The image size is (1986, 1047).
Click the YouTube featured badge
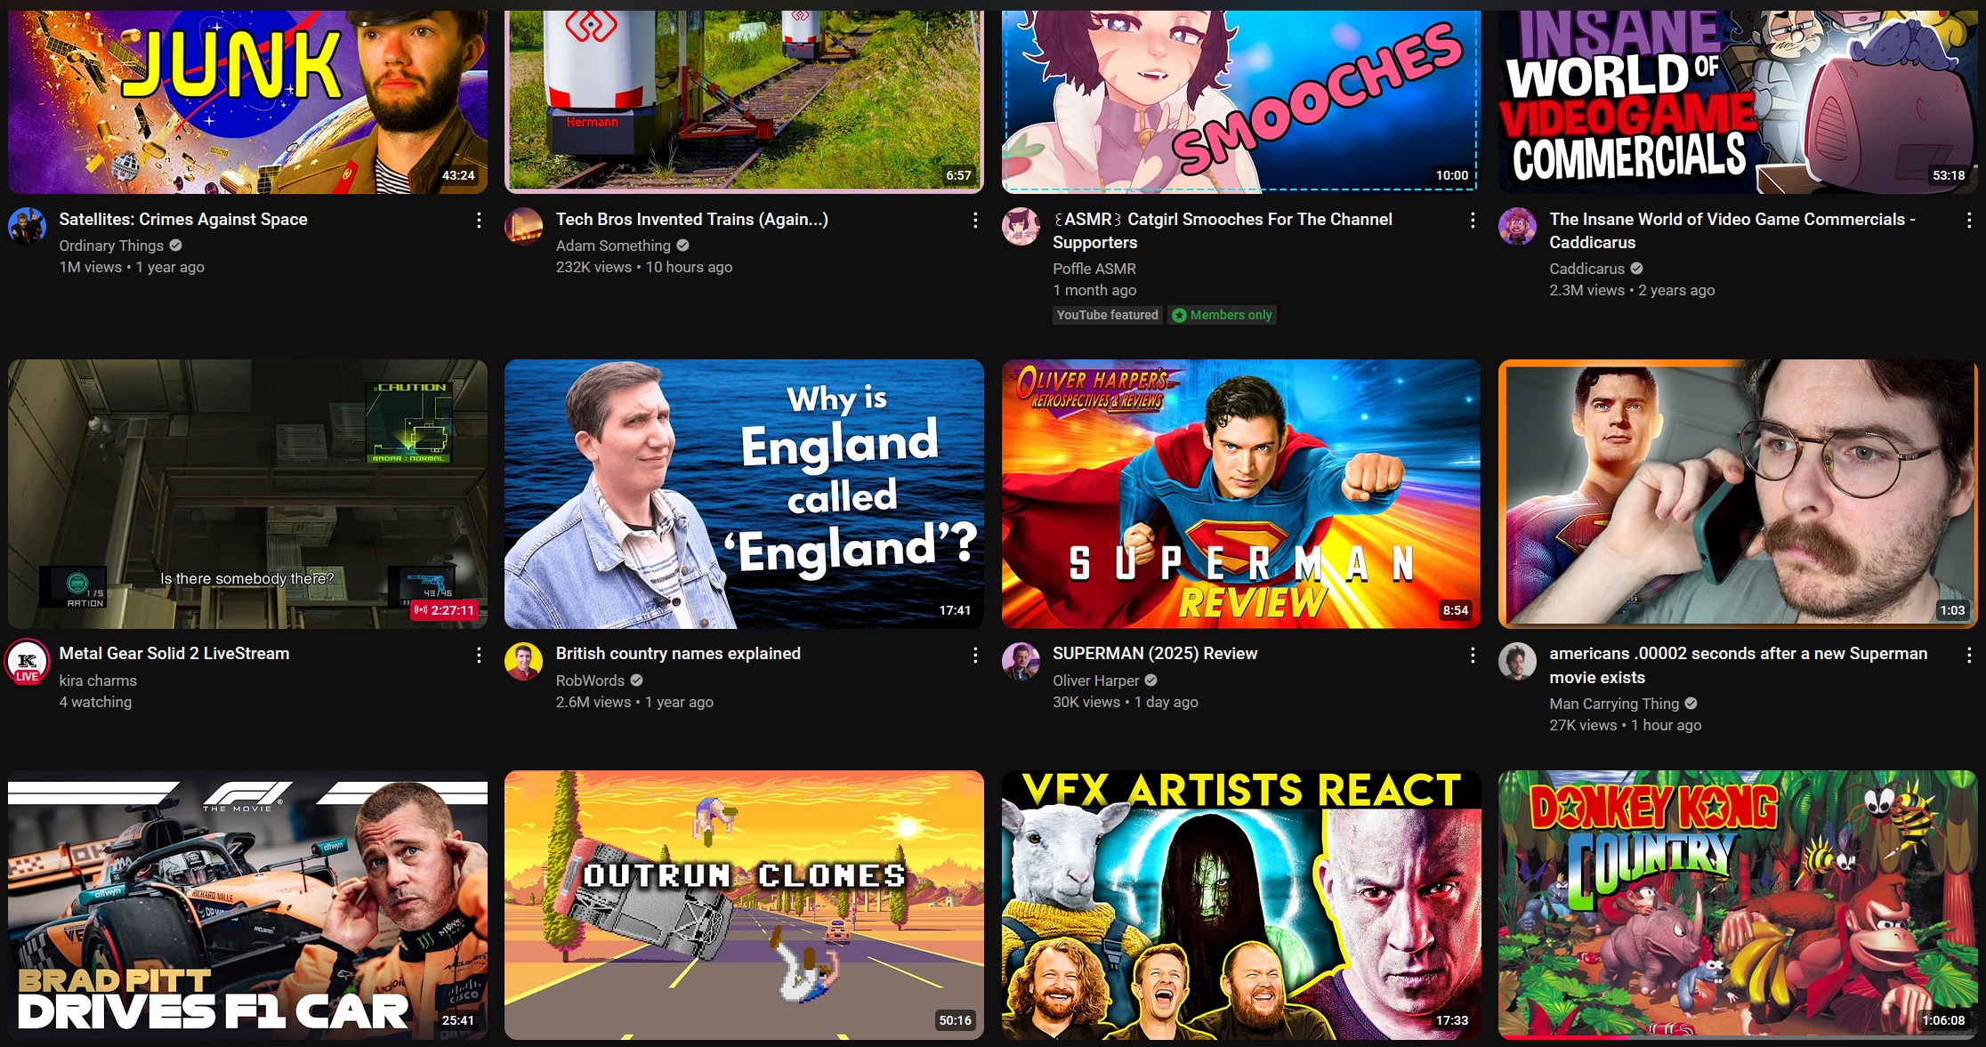(1108, 315)
